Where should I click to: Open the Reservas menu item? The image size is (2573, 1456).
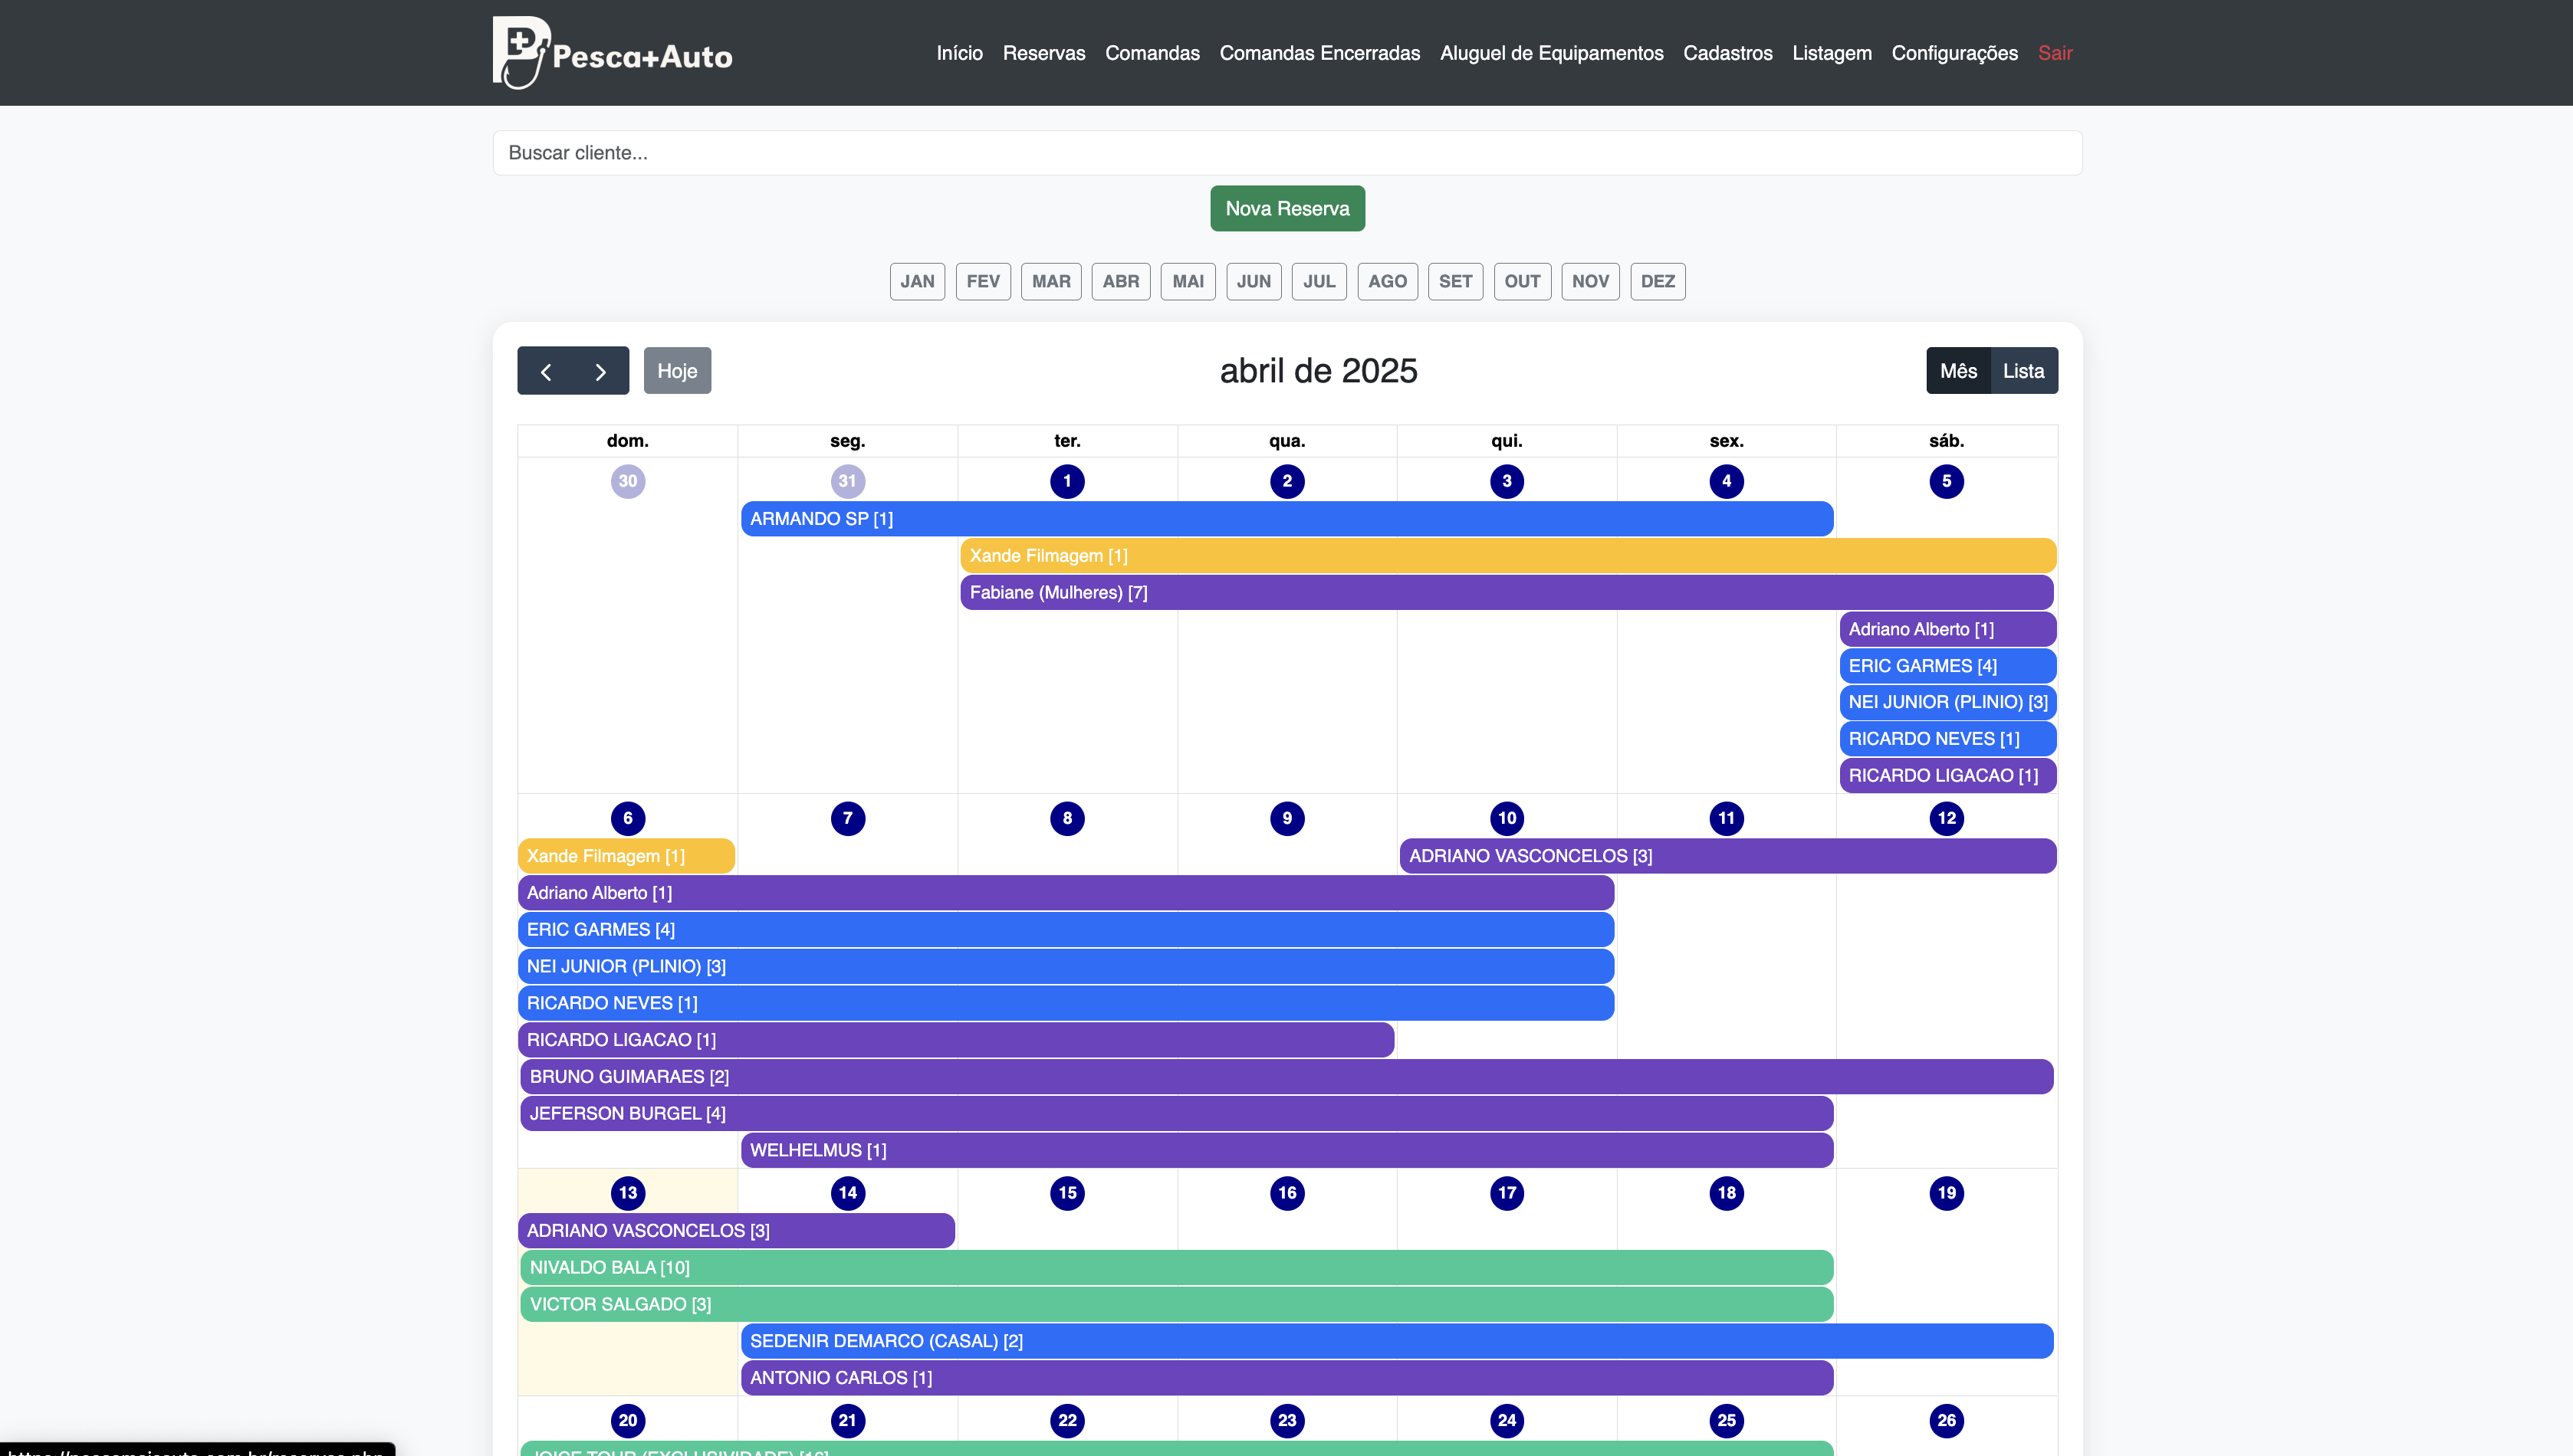click(1043, 53)
